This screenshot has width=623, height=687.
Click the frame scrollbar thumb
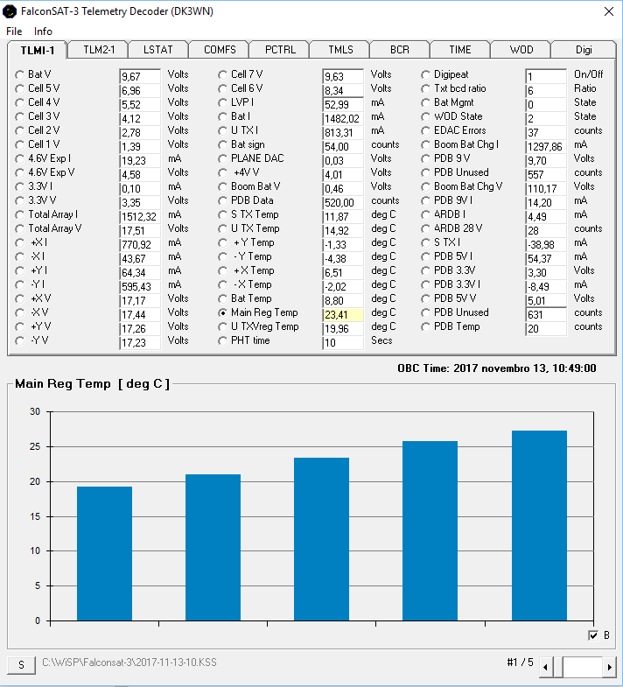(558, 667)
